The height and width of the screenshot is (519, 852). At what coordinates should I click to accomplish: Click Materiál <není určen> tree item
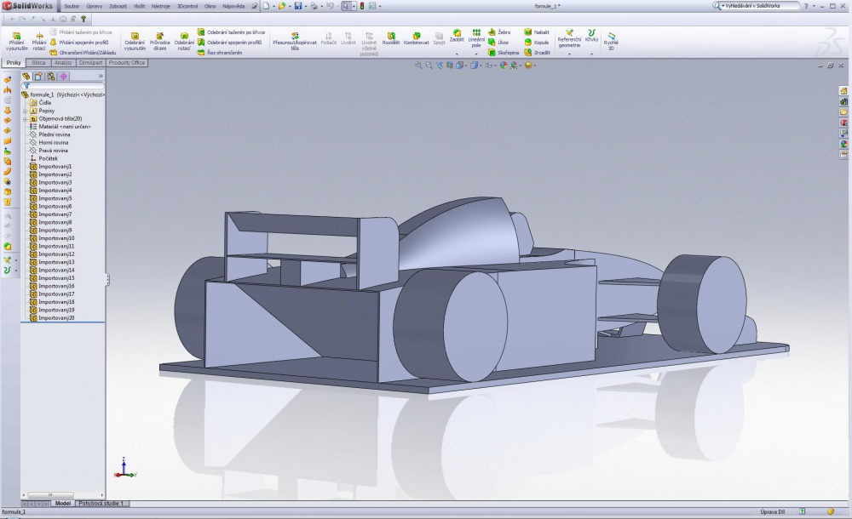[x=60, y=127]
